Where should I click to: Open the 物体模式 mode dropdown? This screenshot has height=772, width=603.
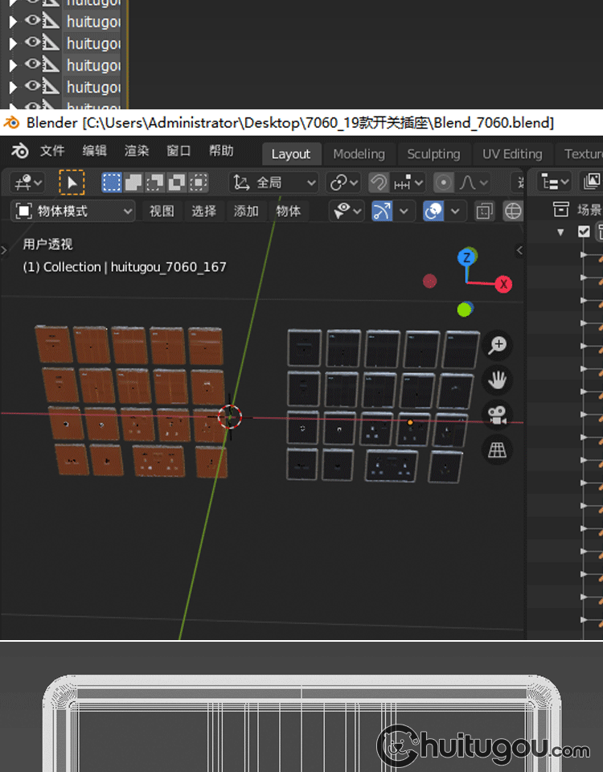(73, 211)
